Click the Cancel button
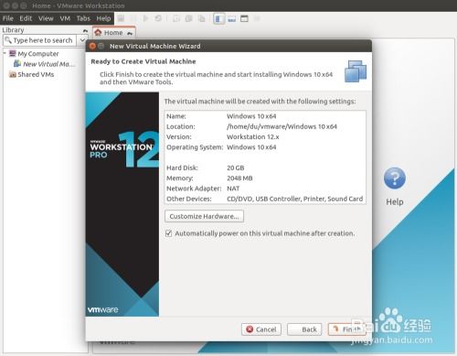The height and width of the screenshot is (356, 457). click(261, 329)
